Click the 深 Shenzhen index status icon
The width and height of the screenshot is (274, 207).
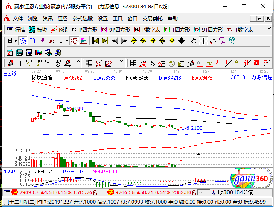[111, 192]
